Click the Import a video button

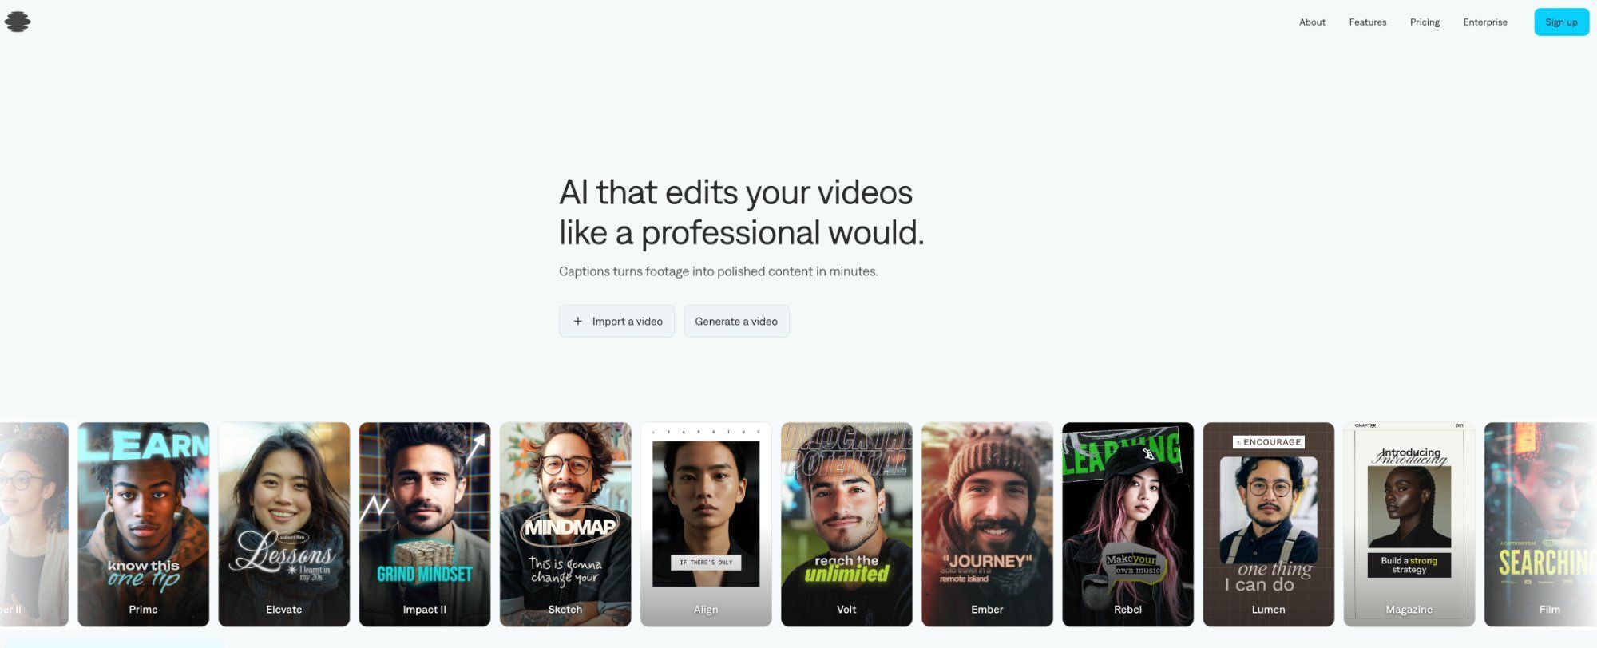tap(616, 321)
